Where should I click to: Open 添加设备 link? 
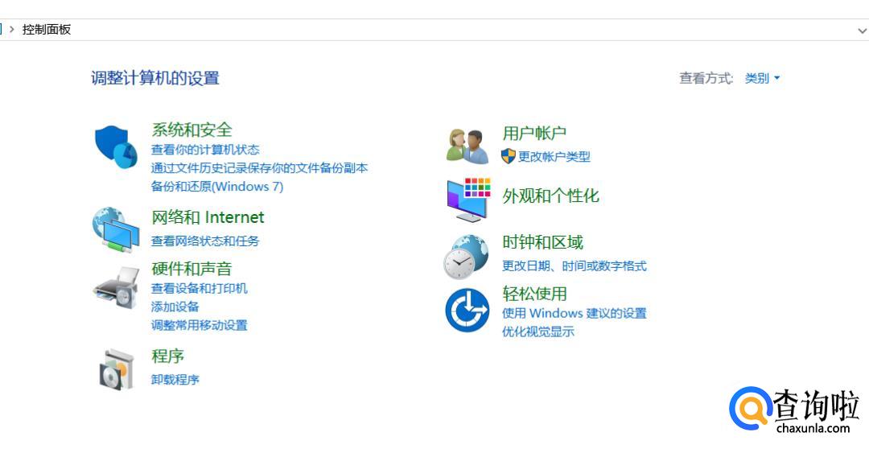[x=175, y=307]
